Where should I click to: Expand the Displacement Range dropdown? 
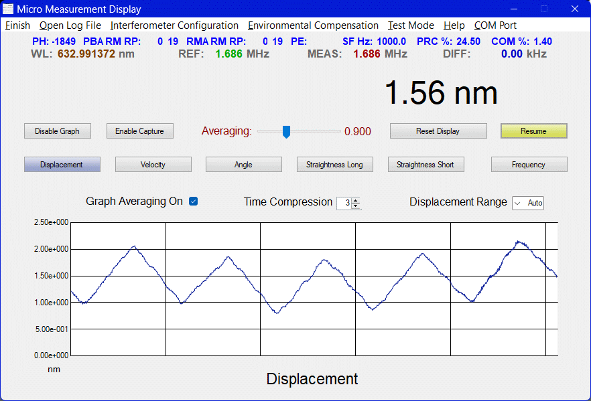517,203
